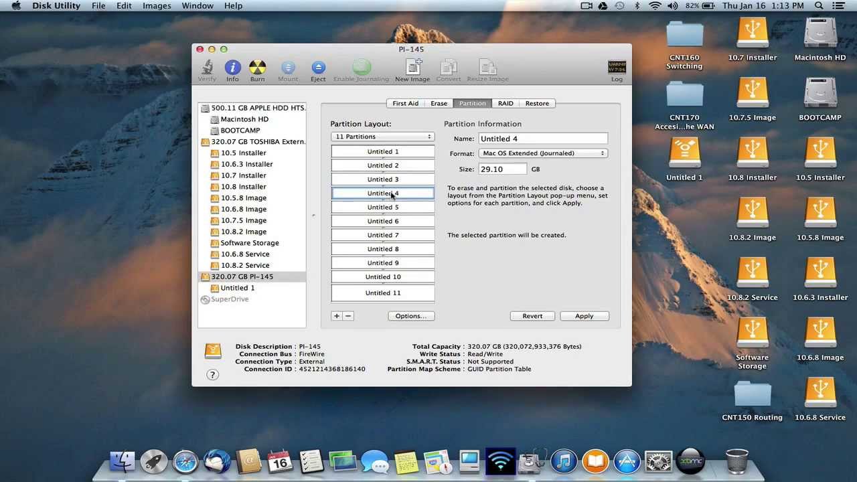Switch to the RAID tab
The image size is (857, 482).
(x=505, y=104)
